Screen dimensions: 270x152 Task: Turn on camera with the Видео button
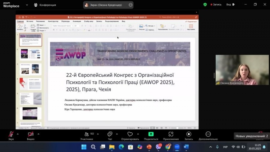31,135
